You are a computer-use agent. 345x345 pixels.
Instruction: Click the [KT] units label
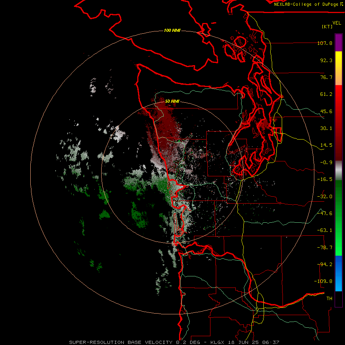coord(327,26)
